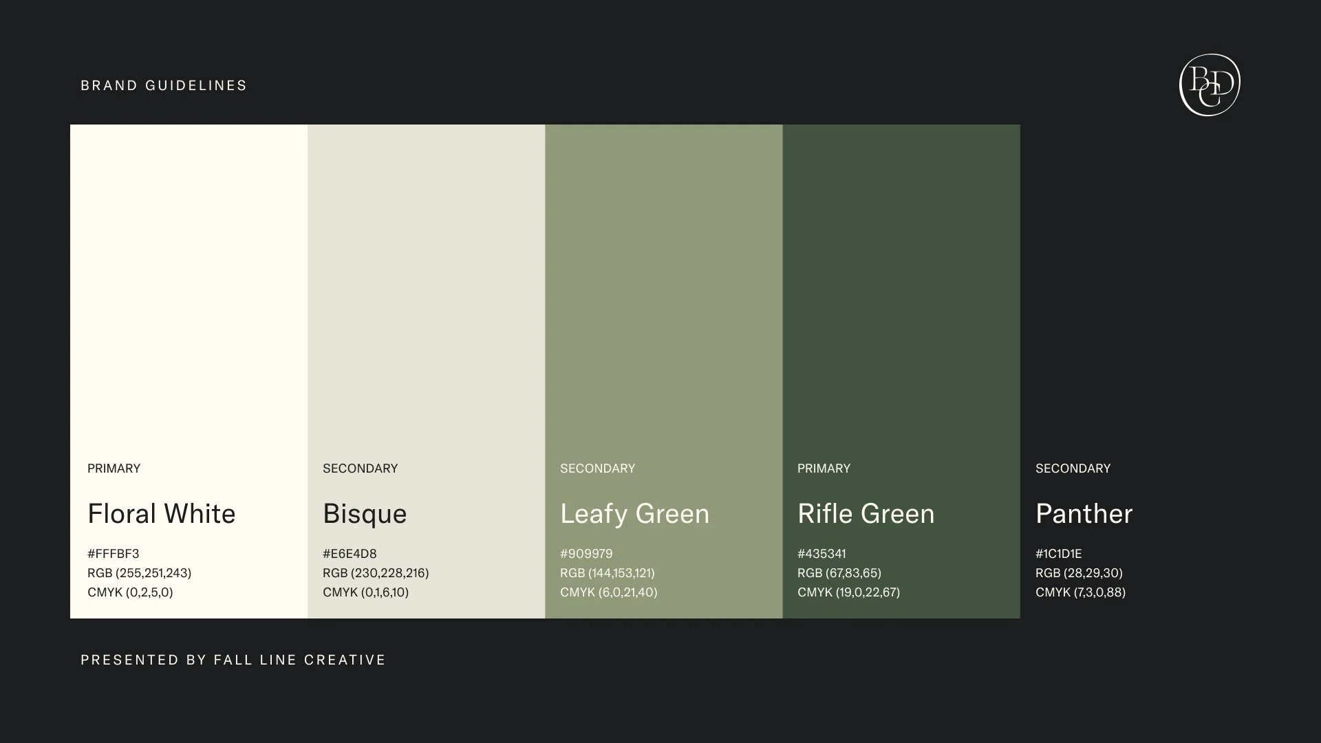Screen dimensions: 1321x743
Task: Click the #1C1D1E hex code
Action: pos(1058,554)
